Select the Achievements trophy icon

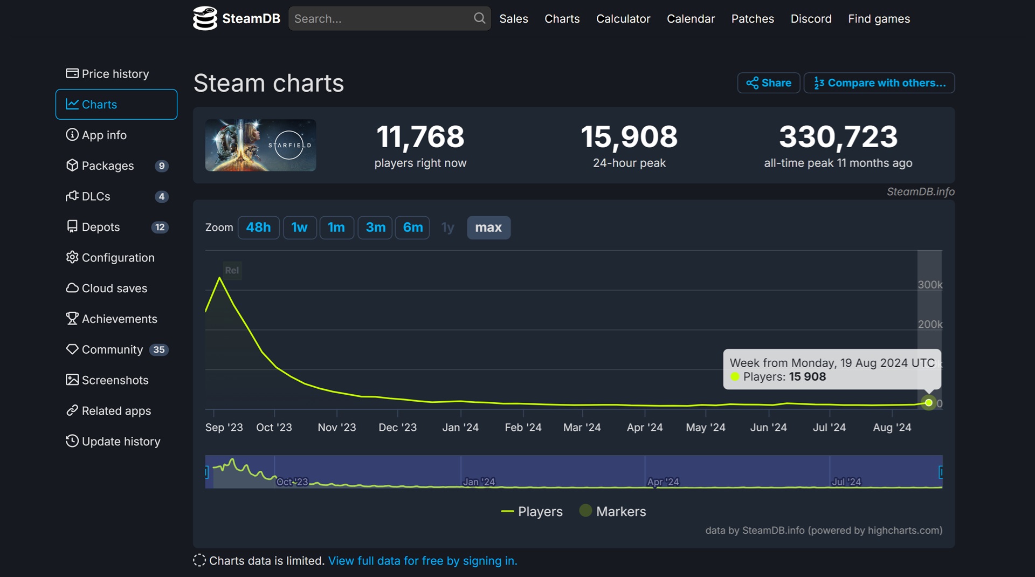click(73, 319)
